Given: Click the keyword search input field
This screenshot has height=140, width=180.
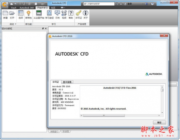Looking at the screenshot, I should pyautogui.click(x=99, y=4).
